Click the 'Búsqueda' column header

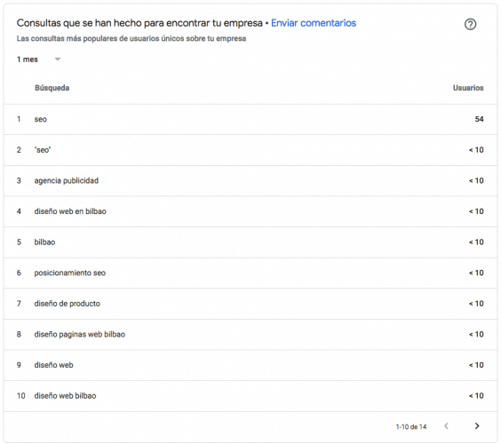tap(52, 88)
